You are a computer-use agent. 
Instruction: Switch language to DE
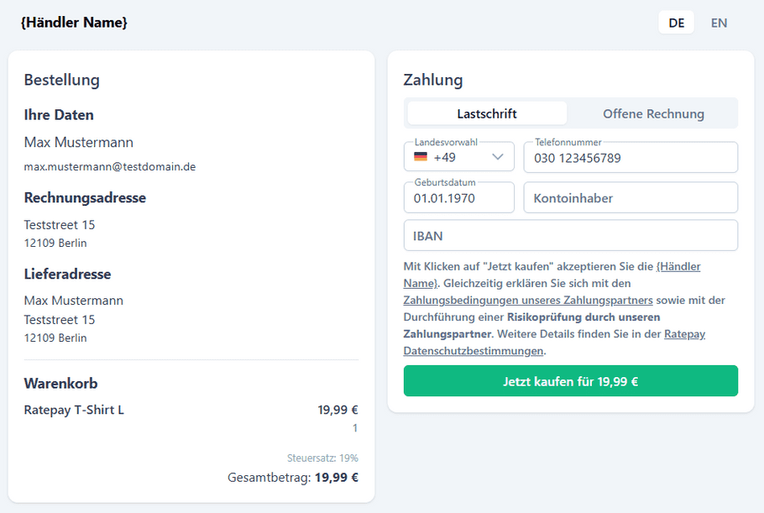(676, 23)
